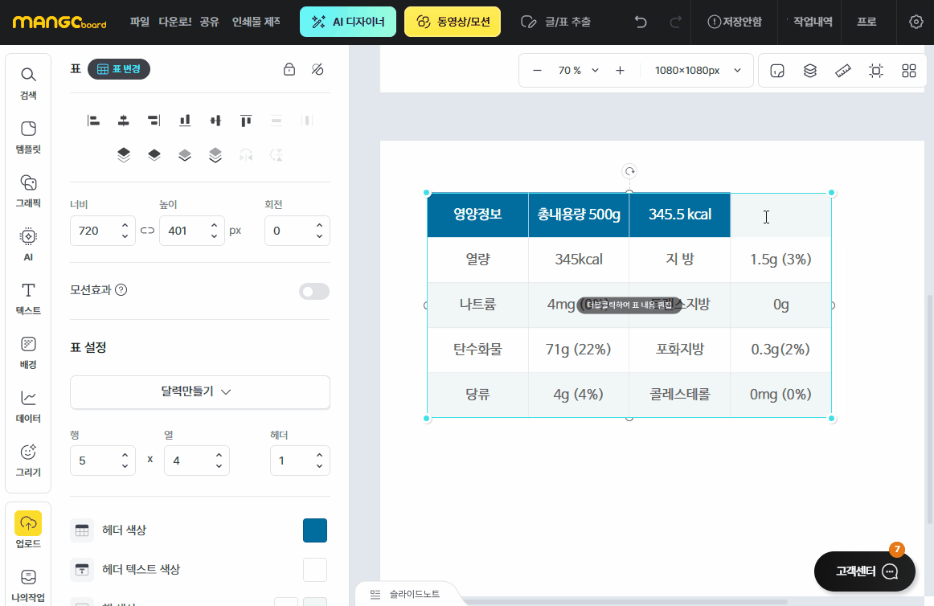
Task: Open the 70 % zoom level dropdown
Action: tap(579, 71)
